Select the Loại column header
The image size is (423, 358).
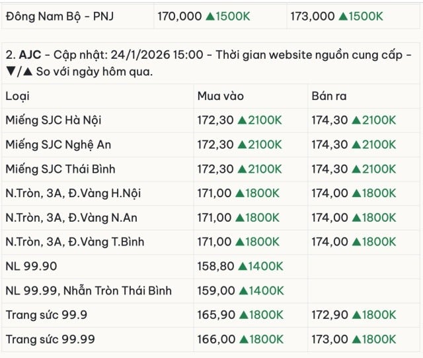coord(18,97)
